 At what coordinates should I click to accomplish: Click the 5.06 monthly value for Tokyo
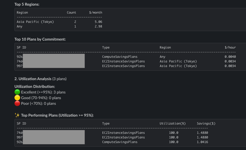[98, 22]
